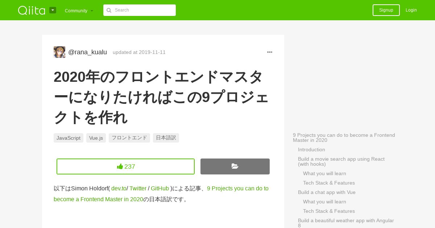Open the dev.to link

119,189
